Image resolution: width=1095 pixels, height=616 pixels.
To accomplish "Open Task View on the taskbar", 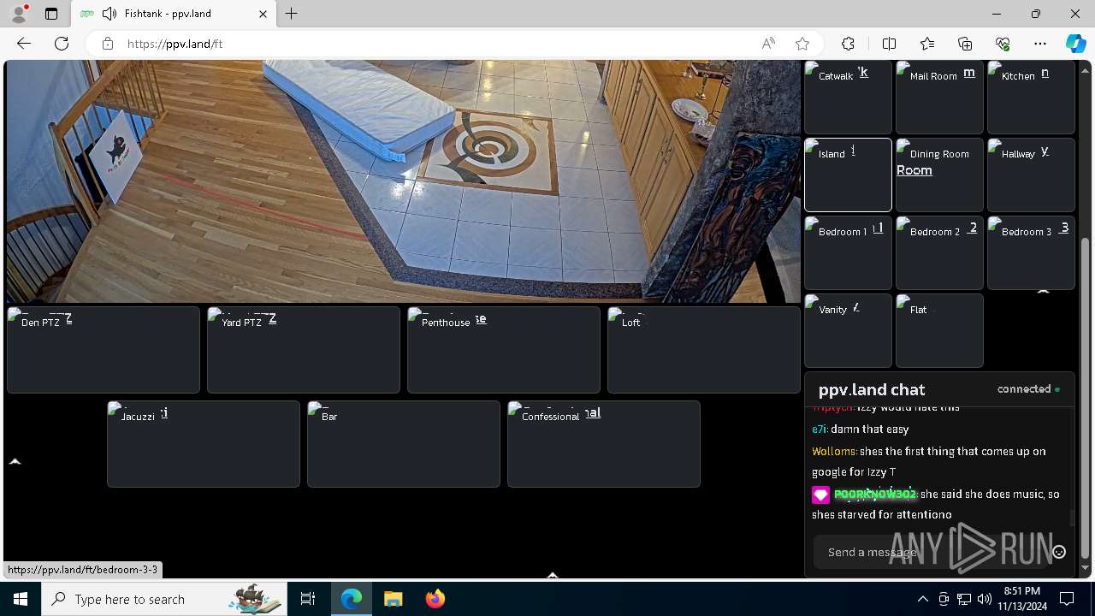I will (x=308, y=599).
